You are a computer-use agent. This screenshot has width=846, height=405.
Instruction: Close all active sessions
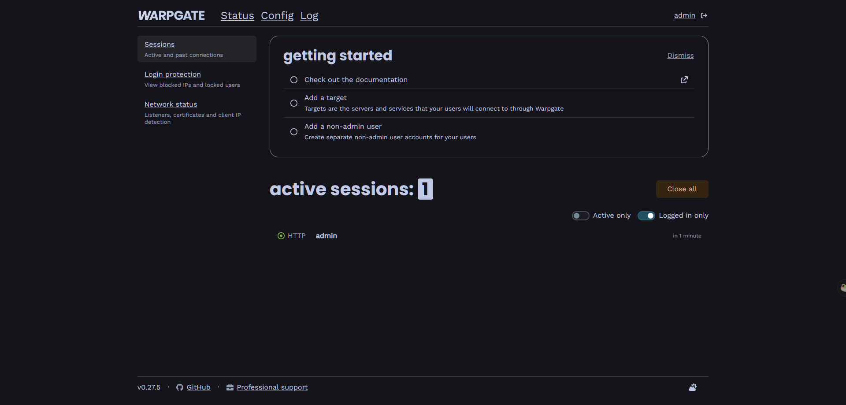pyautogui.click(x=682, y=189)
